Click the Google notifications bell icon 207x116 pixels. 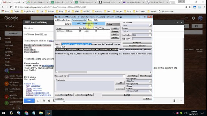[193, 18]
